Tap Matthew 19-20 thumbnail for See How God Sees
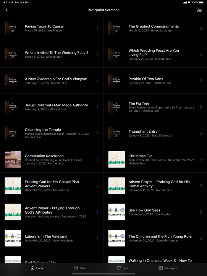207x276 pixels. 117,212
